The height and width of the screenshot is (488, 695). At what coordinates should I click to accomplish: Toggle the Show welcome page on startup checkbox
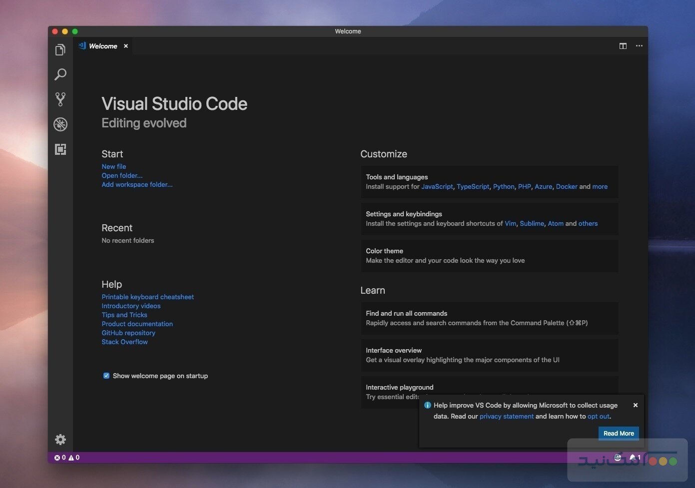tap(106, 375)
